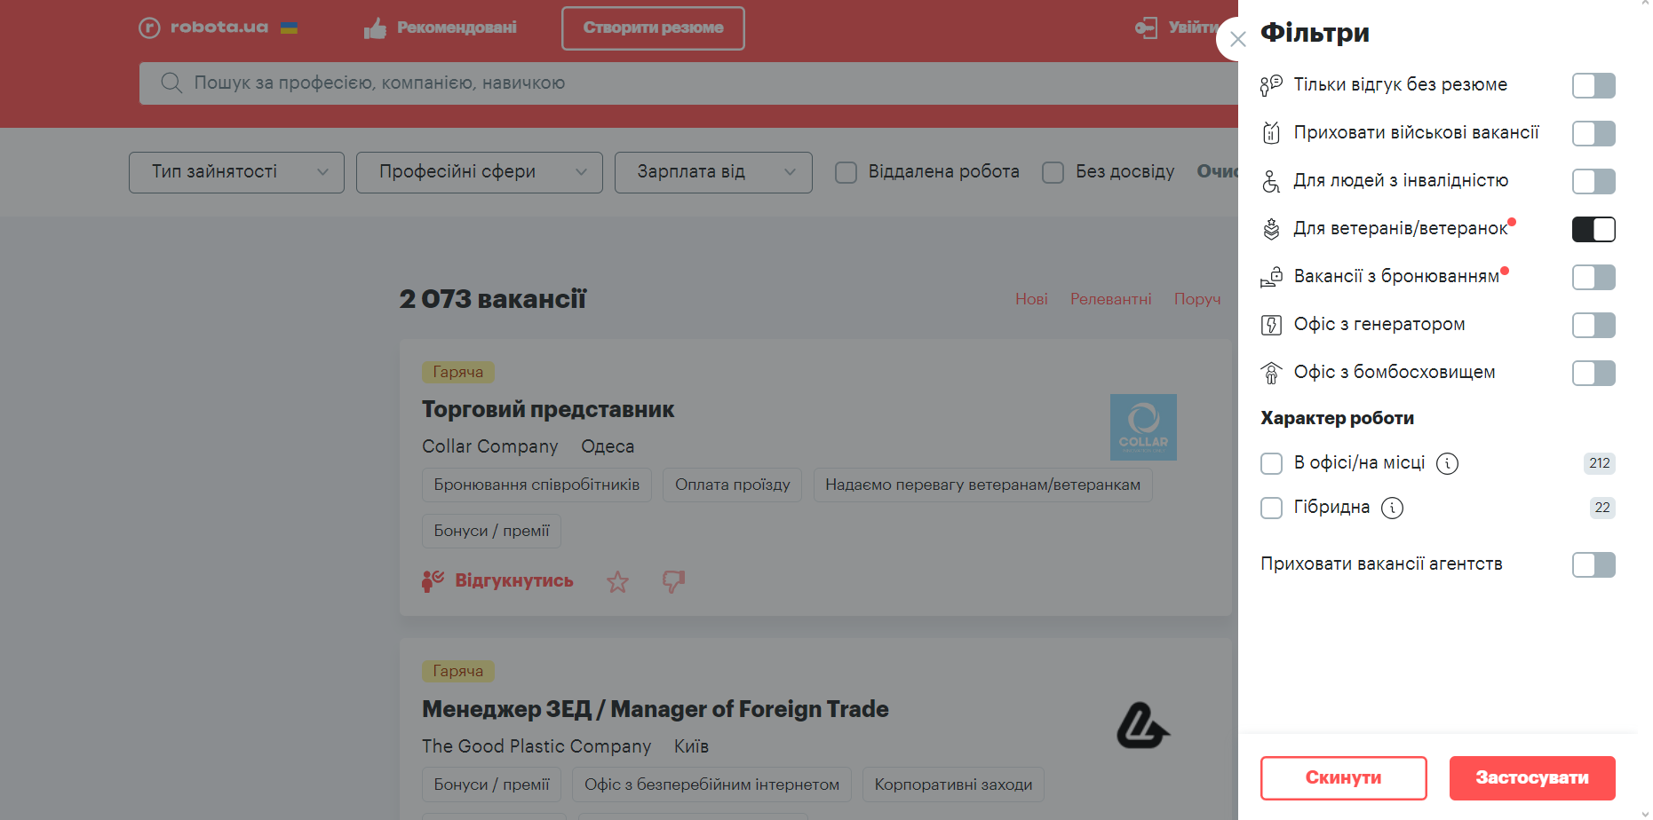Image resolution: width=1653 pixels, height=820 pixels.
Task: Click the thumbs-down dislike icon on vacancy
Action: coord(673,582)
